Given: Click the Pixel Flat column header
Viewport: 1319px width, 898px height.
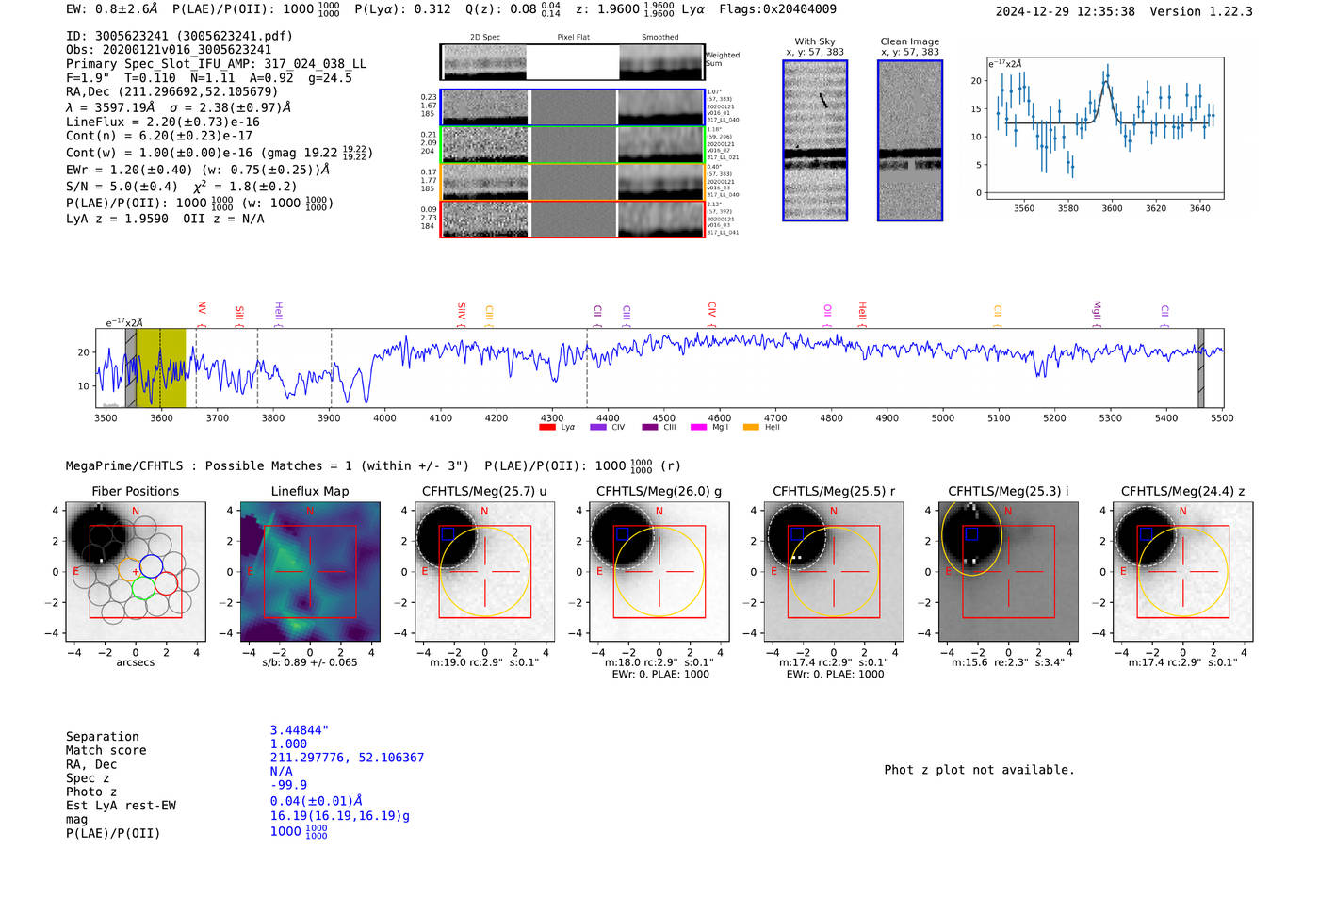Looking at the screenshot, I should pyautogui.click(x=573, y=38).
